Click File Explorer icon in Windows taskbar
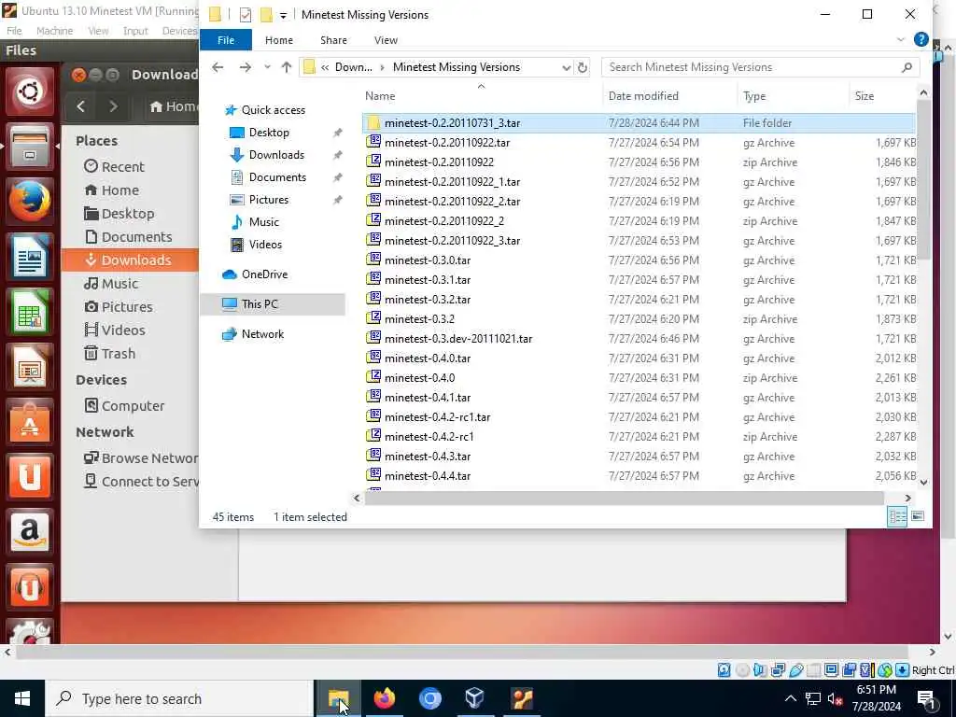This screenshot has width=956, height=717. pos(338,698)
